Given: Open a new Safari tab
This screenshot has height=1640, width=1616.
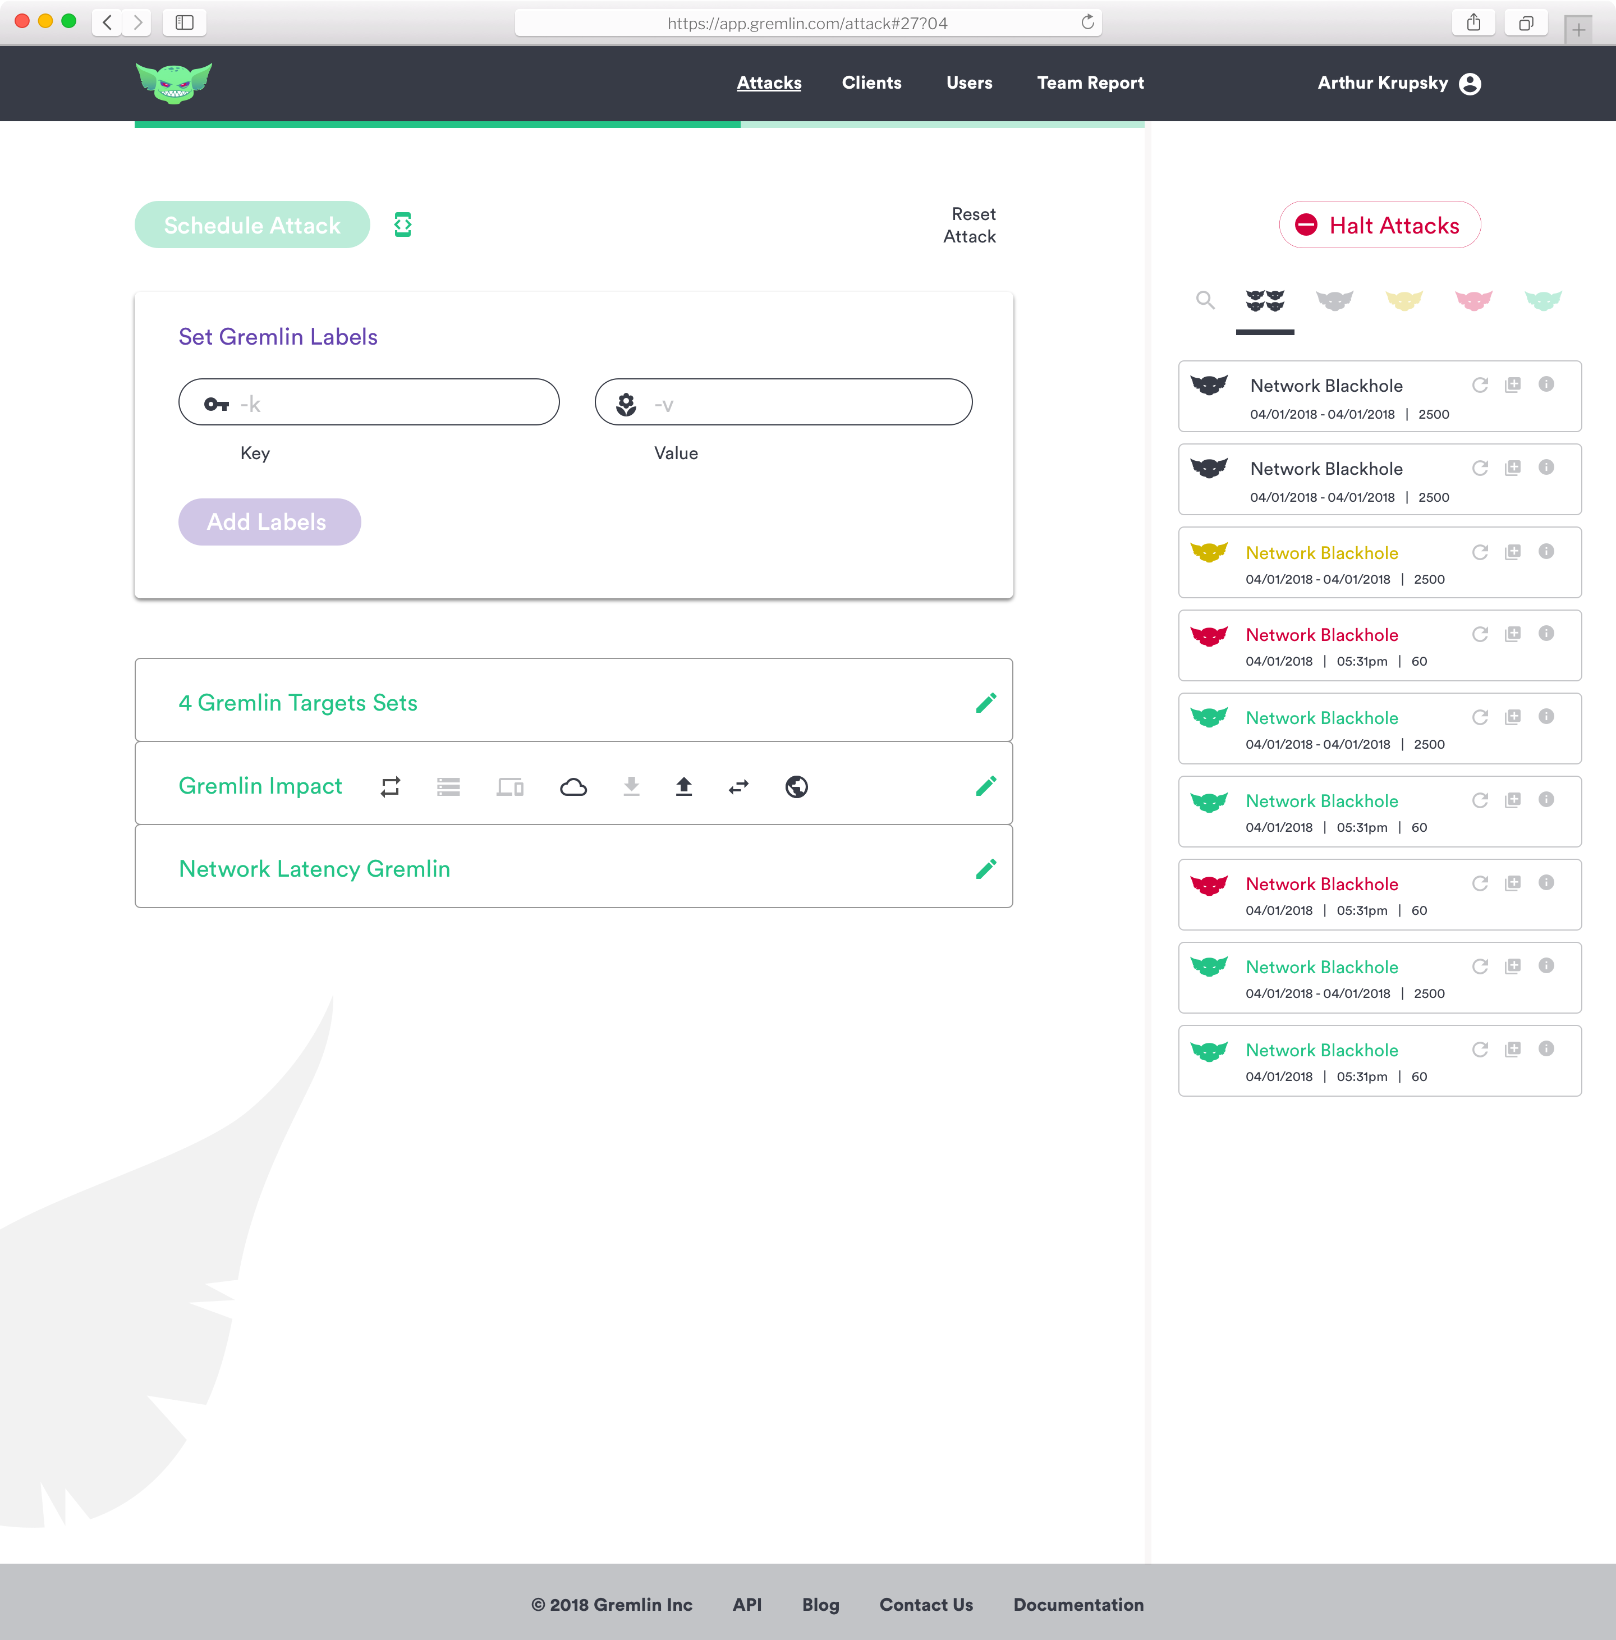Looking at the screenshot, I should point(1578,30).
